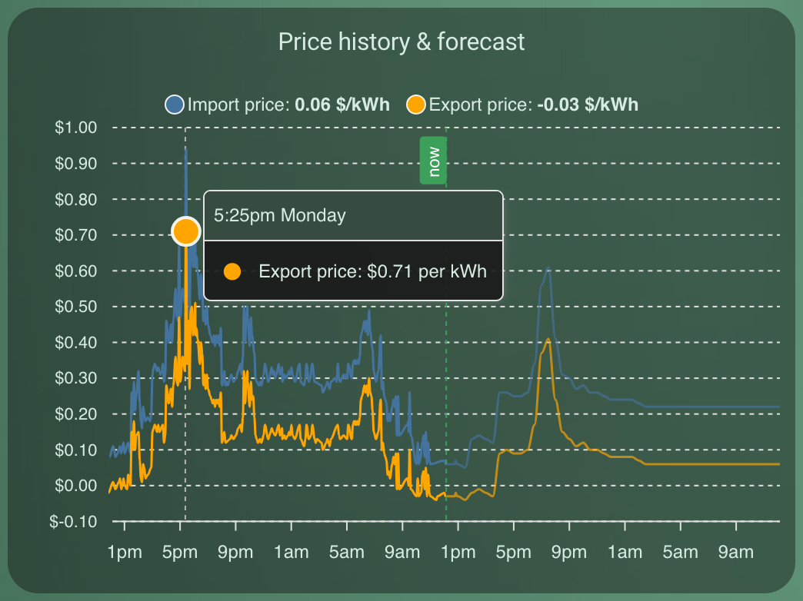Click the $0.00 y-axis label
803x601 pixels.
click(75, 486)
